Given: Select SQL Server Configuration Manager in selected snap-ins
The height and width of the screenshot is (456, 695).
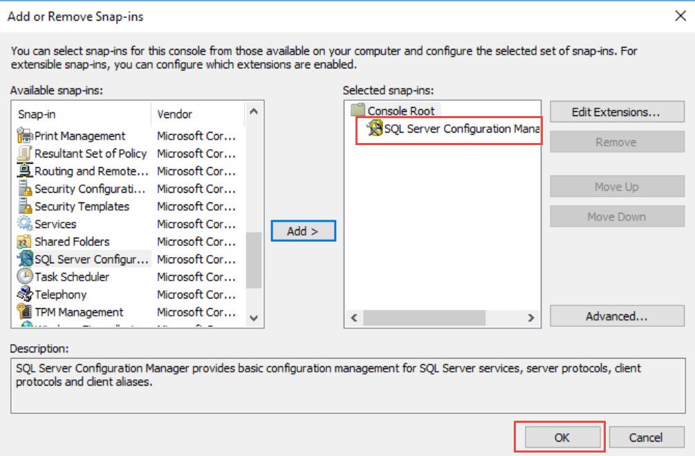Looking at the screenshot, I should tap(462, 129).
